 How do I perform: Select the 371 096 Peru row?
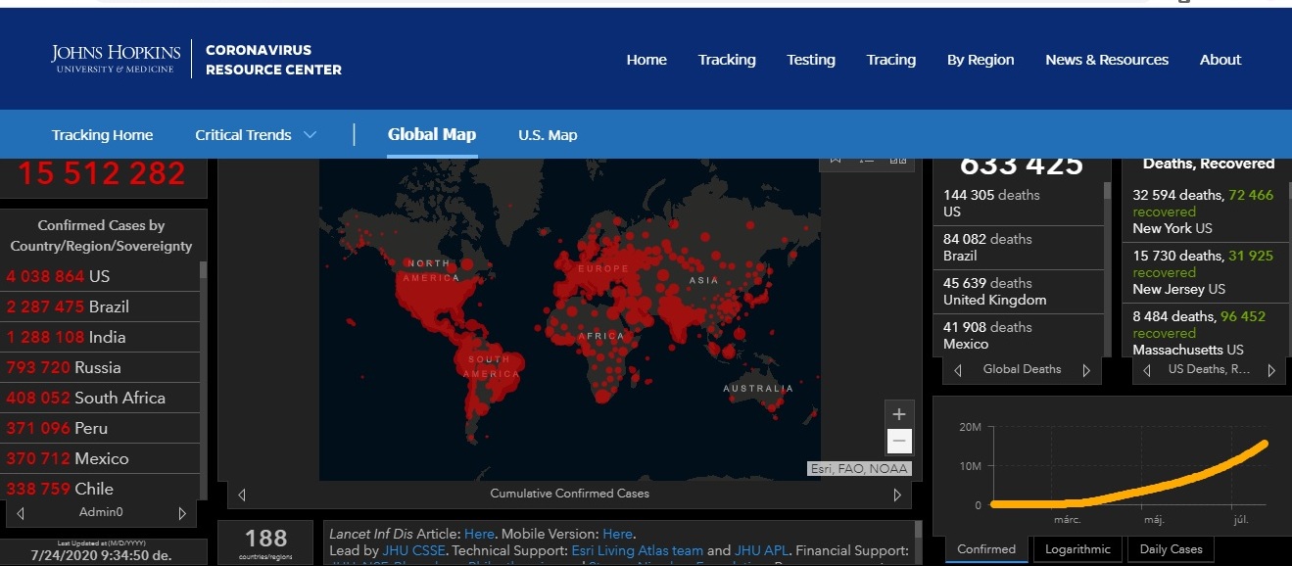[x=101, y=428]
